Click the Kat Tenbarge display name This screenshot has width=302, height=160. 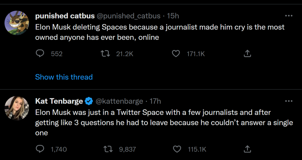[x=59, y=101]
